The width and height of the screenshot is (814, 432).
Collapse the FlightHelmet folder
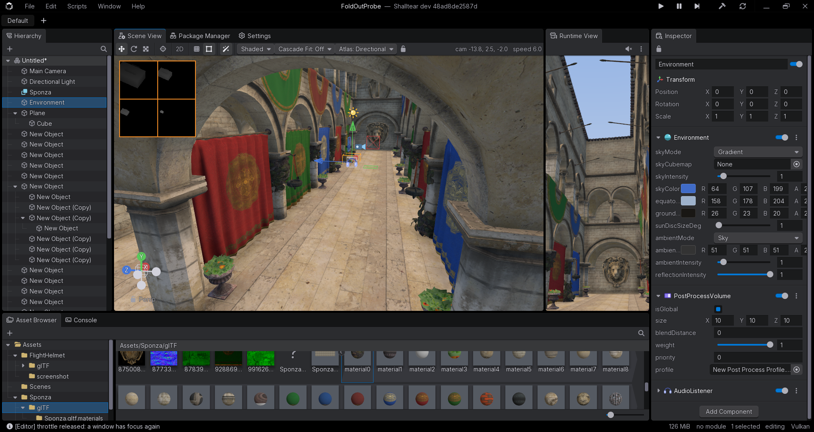click(15, 355)
